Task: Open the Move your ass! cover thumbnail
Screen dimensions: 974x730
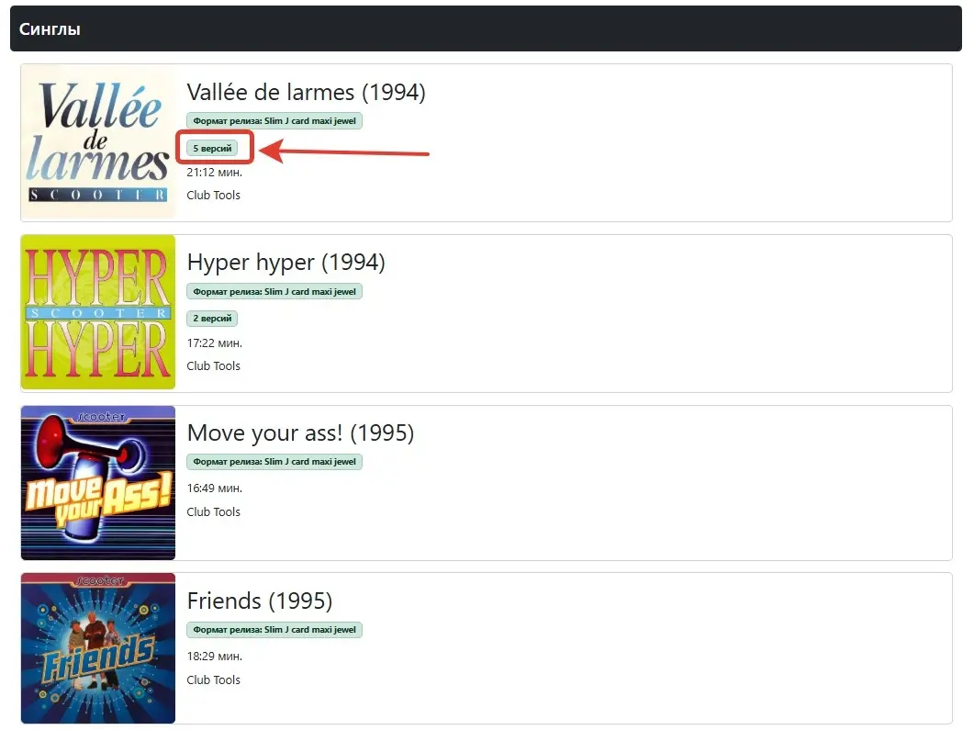Action: 98,483
